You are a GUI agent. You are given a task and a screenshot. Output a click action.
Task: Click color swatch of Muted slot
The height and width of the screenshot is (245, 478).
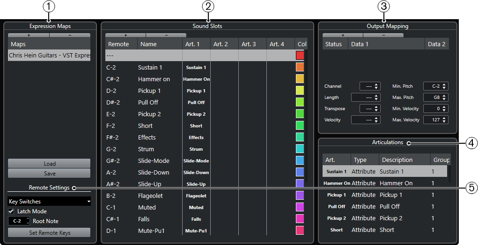300,207
